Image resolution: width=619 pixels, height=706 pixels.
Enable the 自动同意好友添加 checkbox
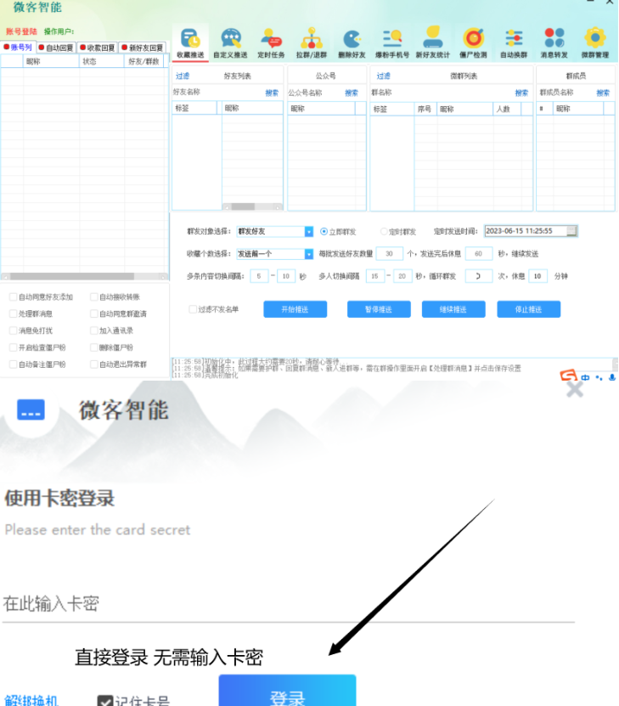(13, 297)
